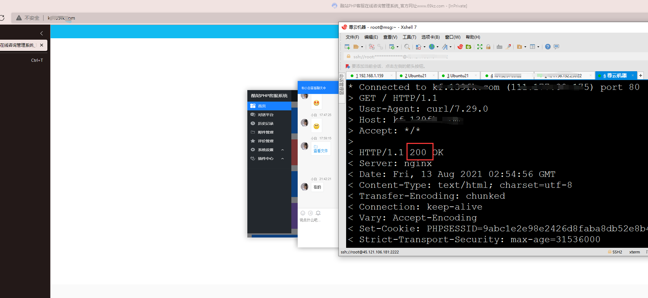This screenshot has width=648, height=298.
Task: Toggle the 系统设置 submenu chevron
Action: pos(283,150)
